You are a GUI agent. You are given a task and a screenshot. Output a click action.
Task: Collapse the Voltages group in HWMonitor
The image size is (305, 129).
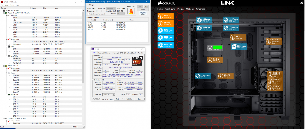tap(6, 15)
